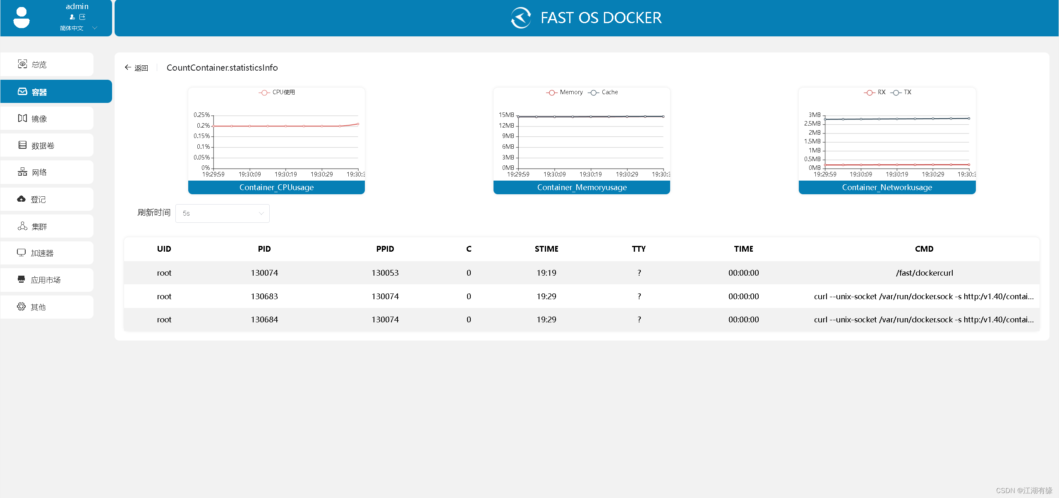Image resolution: width=1059 pixels, height=498 pixels.
Task: Click the Container_CPUusage chart caption
Action: pyautogui.click(x=276, y=187)
